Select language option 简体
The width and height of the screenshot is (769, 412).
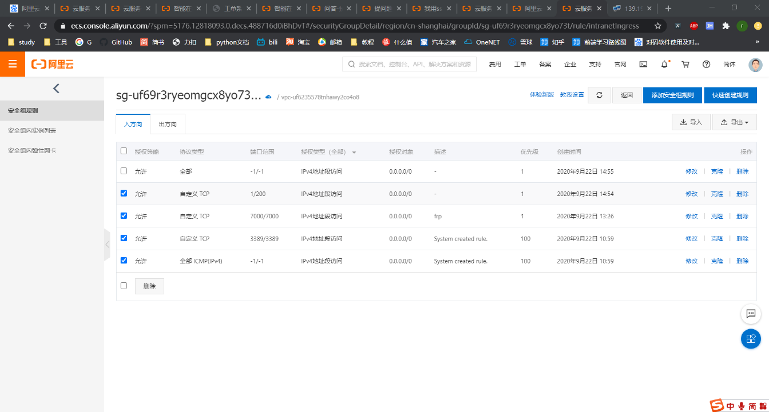click(729, 65)
